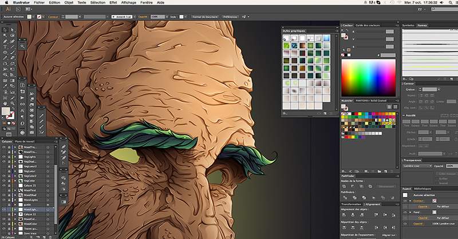
Task: Click the Préférences button
Action: tap(230, 17)
